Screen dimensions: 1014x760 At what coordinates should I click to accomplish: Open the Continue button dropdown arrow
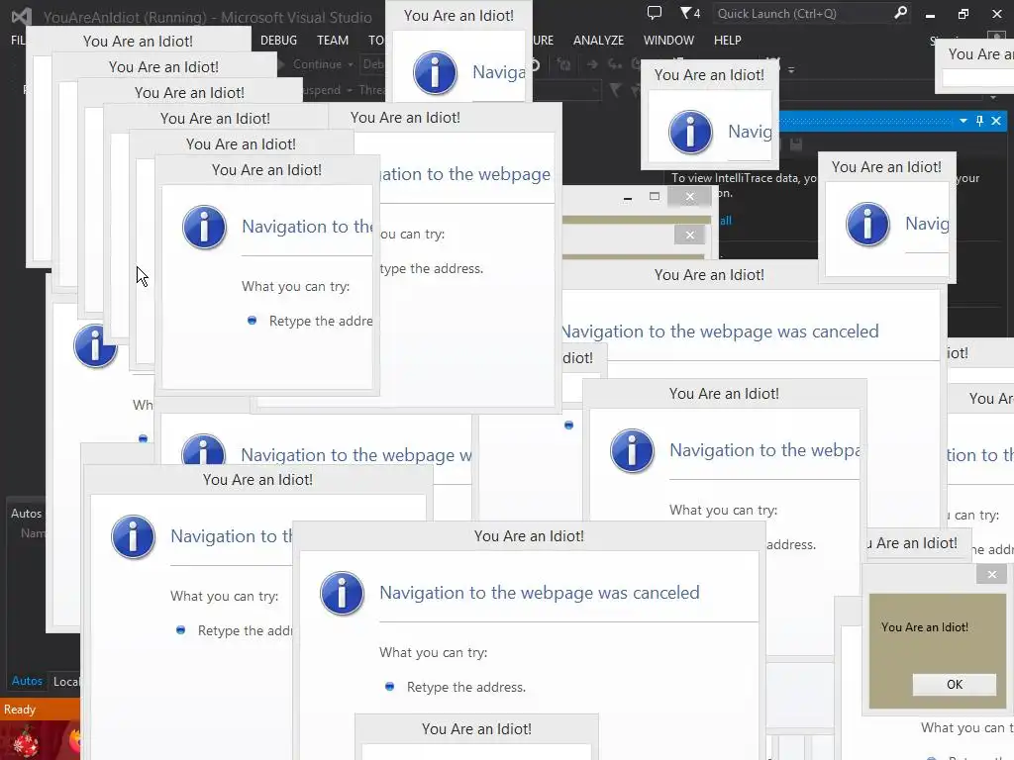pos(351,64)
